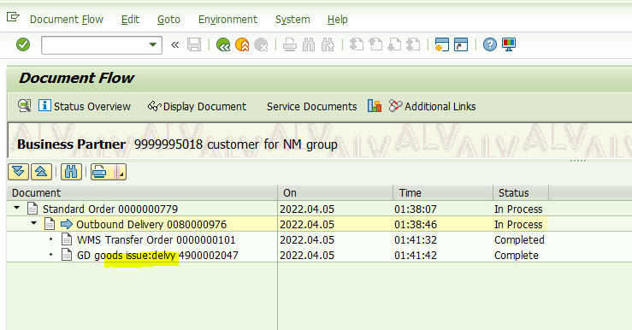Image resolution: width=632 pixels, height=330 pixels.
Task: Click the blue arrow icon on Outbound Delivery
Action: [67, 224]
